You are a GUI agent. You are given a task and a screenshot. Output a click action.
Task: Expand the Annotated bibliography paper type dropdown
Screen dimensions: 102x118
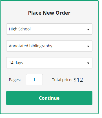pyautogui.click(x=49, y=46)
